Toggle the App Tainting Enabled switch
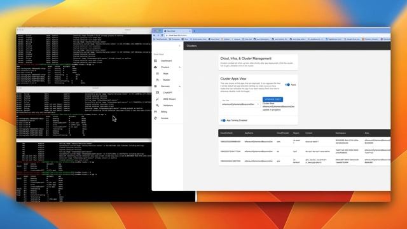The height and width of the screenshot is (229, 407). pos(223,120)
